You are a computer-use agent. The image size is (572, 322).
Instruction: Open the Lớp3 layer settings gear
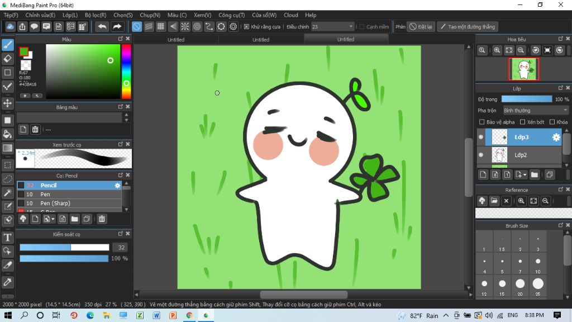pos(556,138)
